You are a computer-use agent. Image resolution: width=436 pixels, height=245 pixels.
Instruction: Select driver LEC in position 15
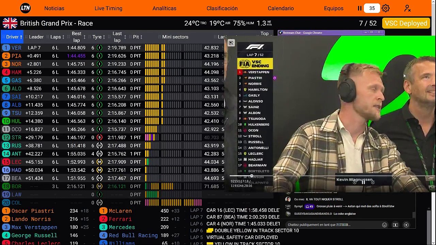pos(16,162)
